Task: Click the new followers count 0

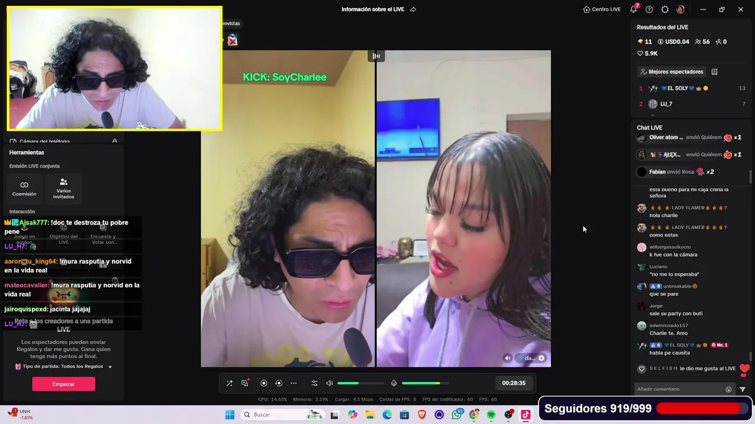Action: point(721,42)
